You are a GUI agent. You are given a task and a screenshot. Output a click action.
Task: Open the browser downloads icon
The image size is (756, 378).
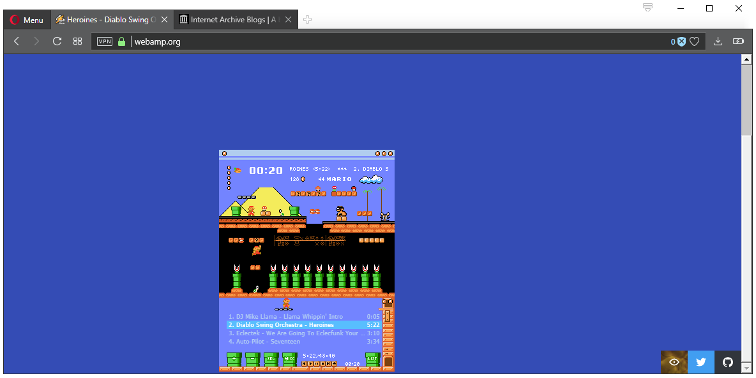click(718, 41)
